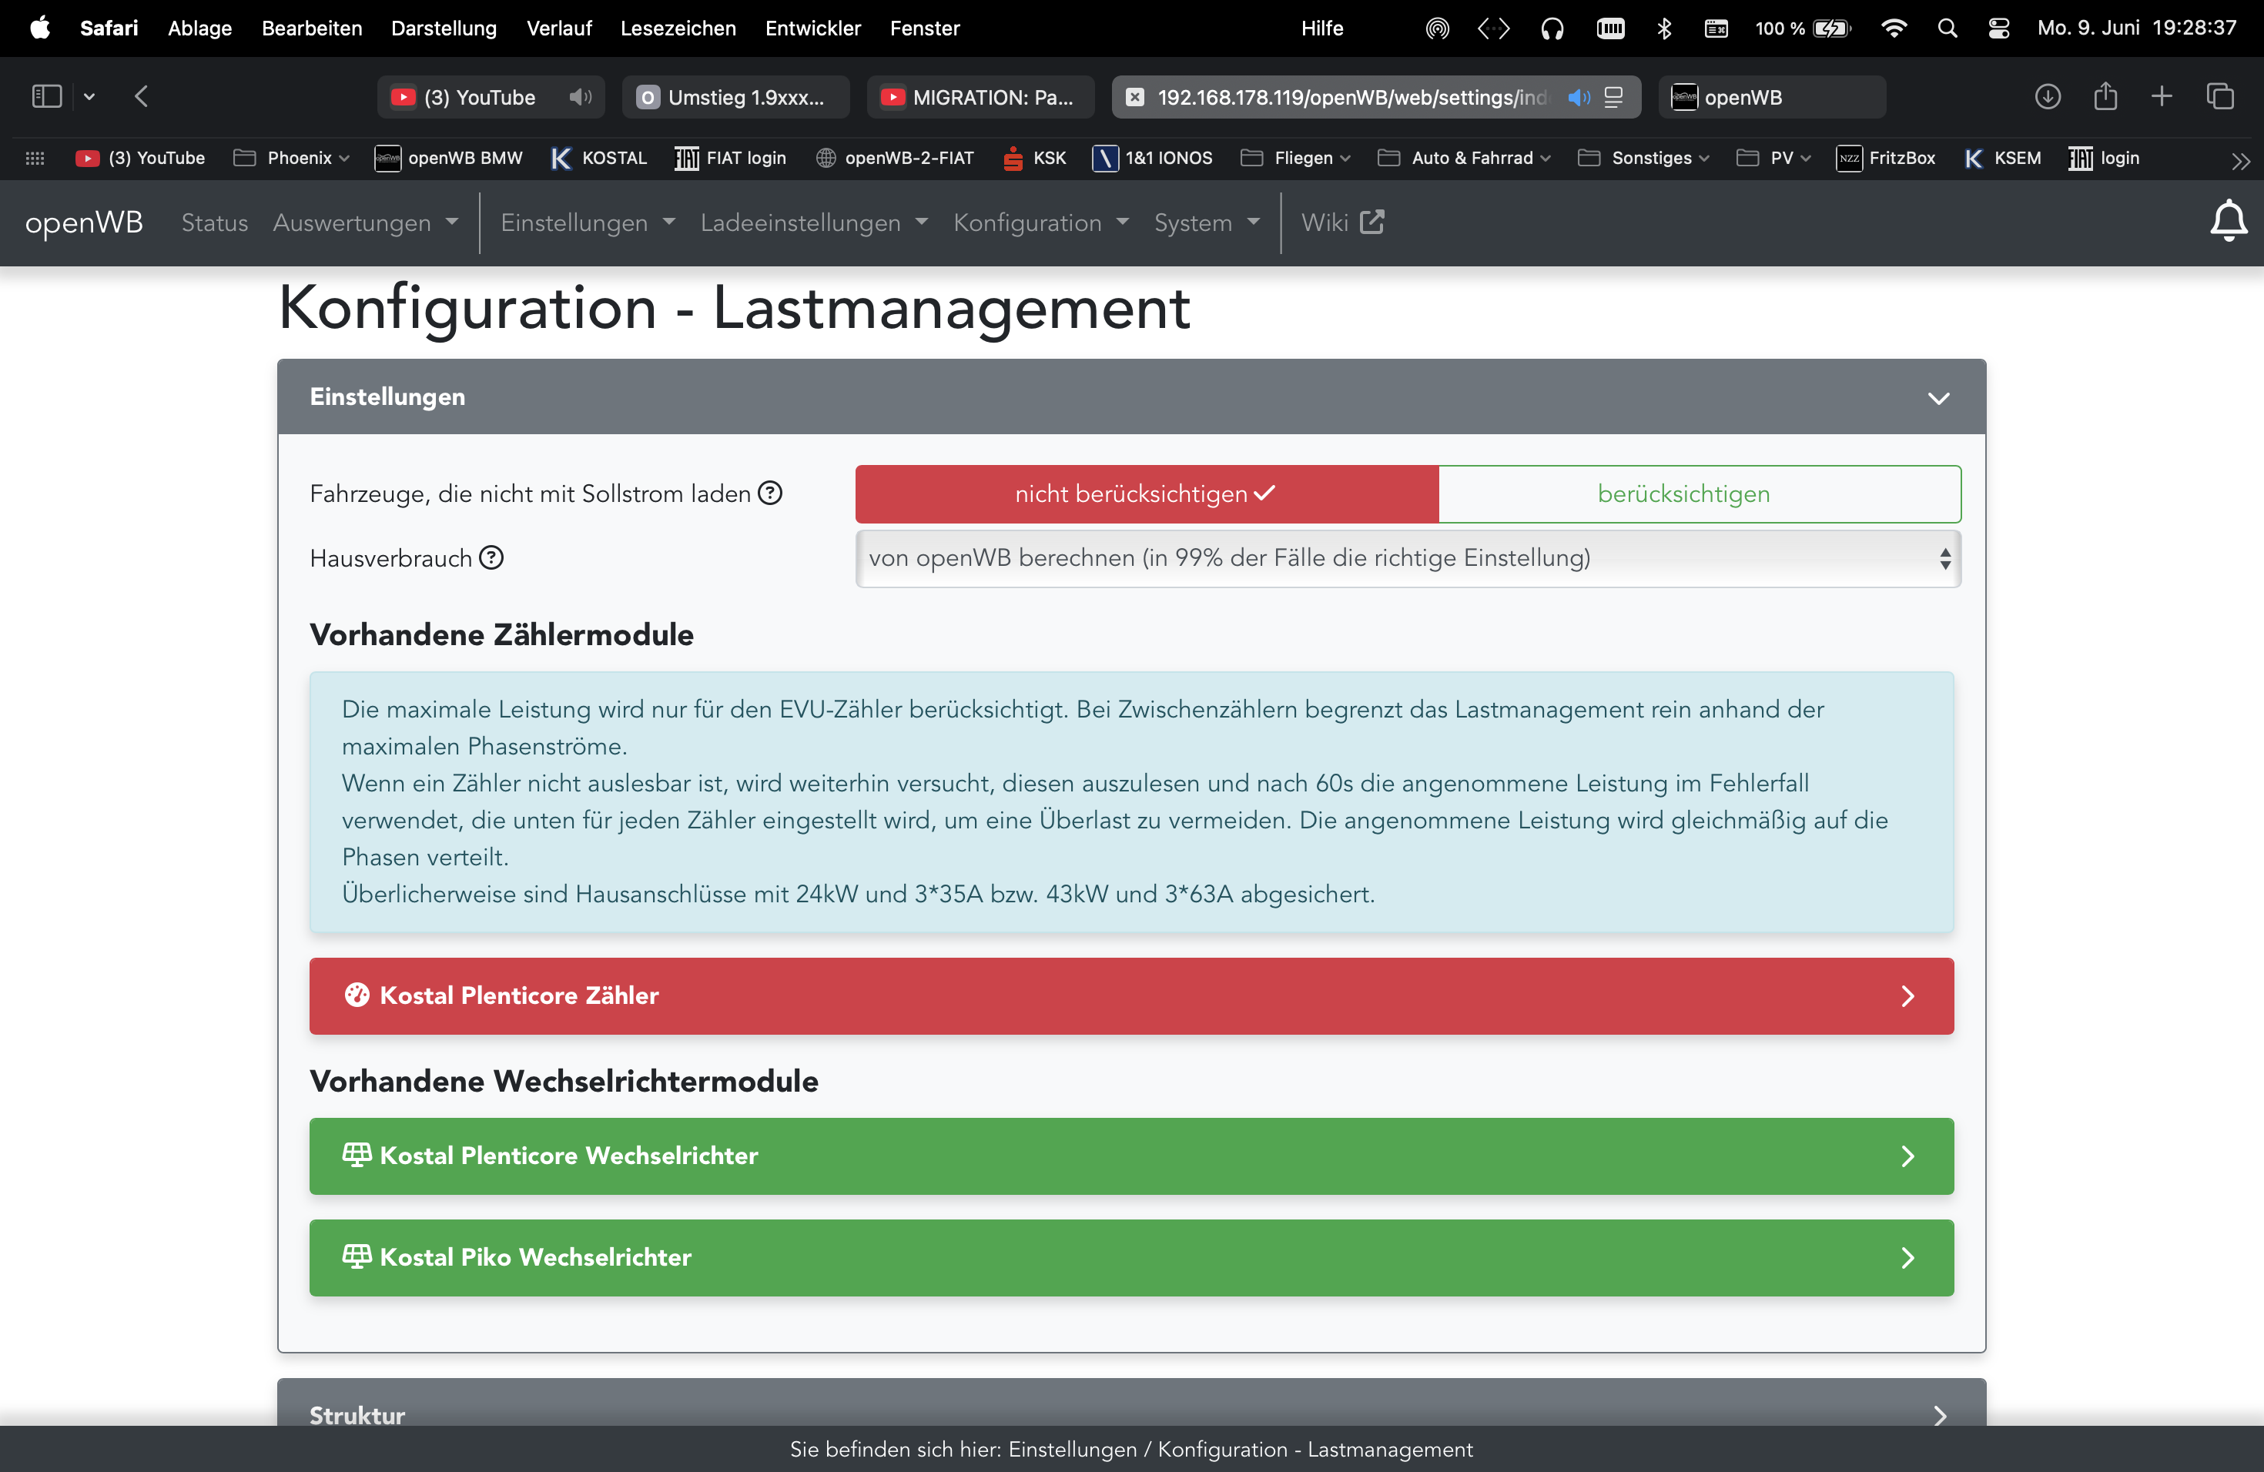This screenshot has width=2264, height=1472.
Task: Click the Status nav link
Action: [x=214, y=222]
